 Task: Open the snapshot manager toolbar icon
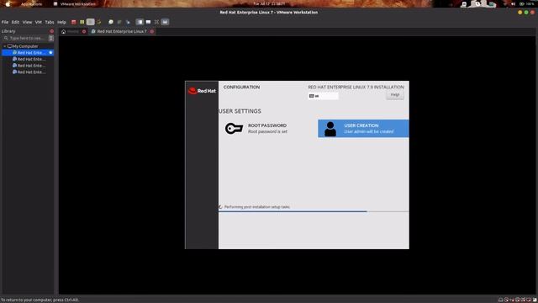tap(128, 22)
